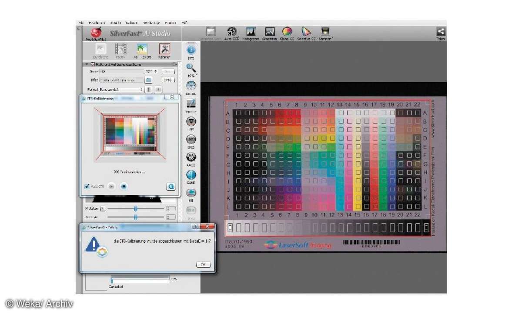Open the Fenster menu
The image size is (522, 313).
pyautogui.click(x=171, y=23)
